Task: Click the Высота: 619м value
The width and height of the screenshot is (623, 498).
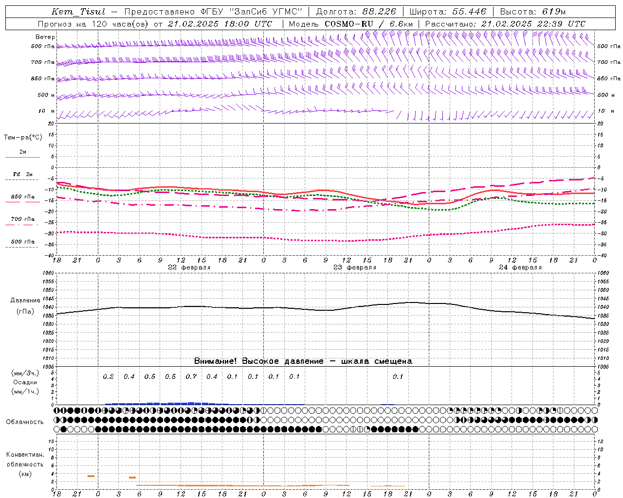Action: pyautogui.click(x=533, y=12)
